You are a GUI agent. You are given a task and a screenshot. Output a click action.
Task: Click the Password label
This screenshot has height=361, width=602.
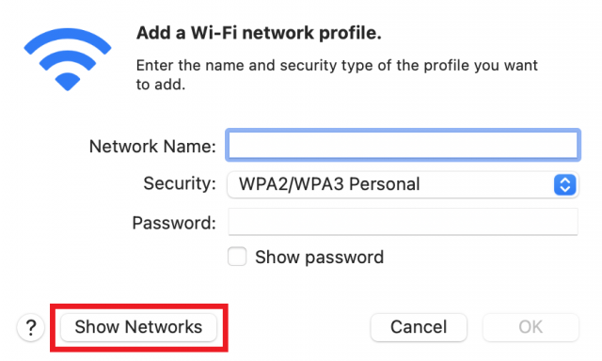pyautogui.click(x=174, y=223)
